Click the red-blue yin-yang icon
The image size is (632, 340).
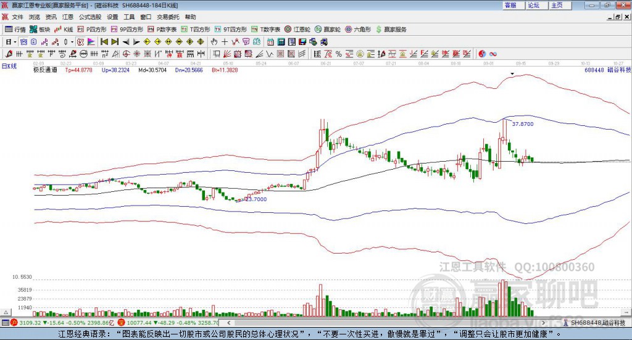coord(482,54)
